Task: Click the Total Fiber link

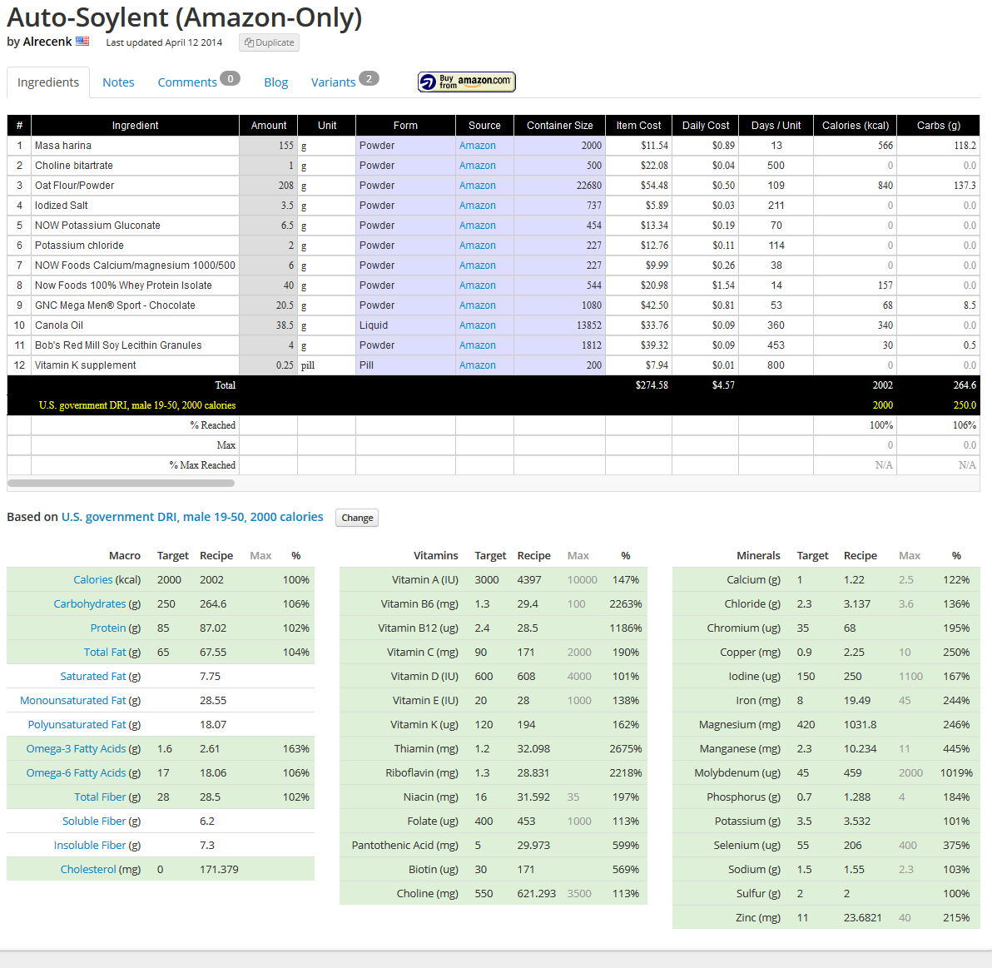Action: [x=100, y=797]
